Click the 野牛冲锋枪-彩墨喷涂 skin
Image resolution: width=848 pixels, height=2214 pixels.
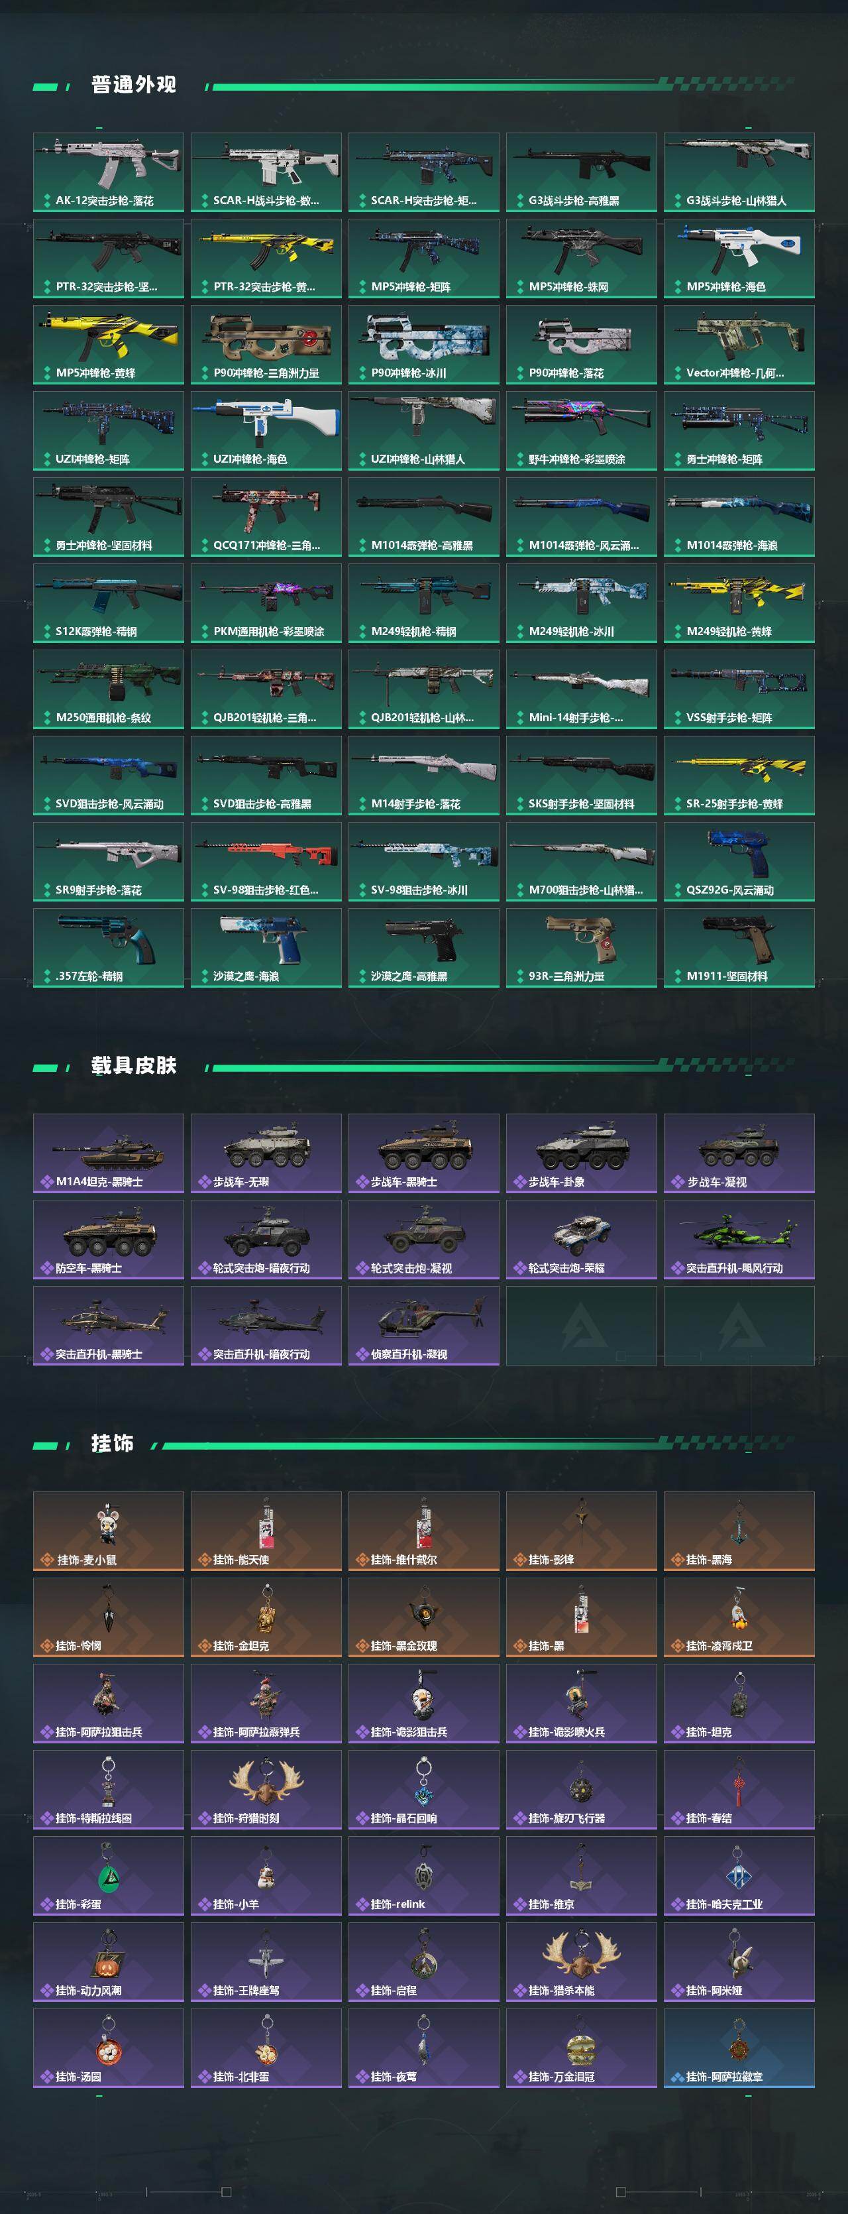point(582,431)
